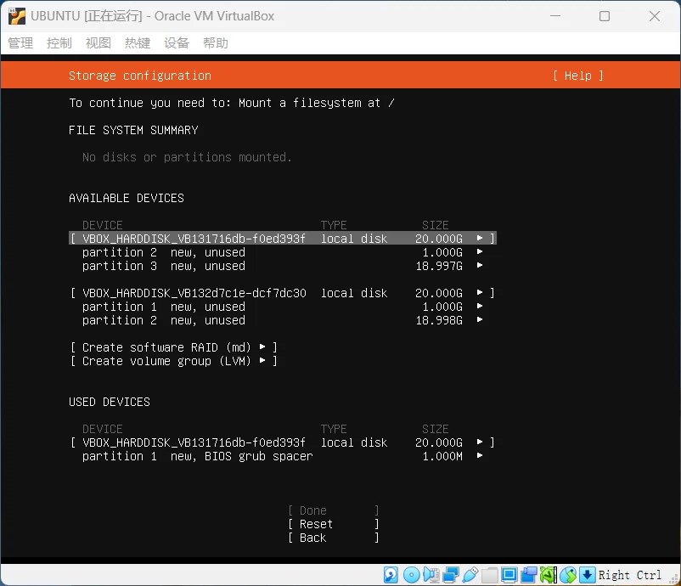The image size is (681, 586).
Task: Expand arrow for partition 2 sized 18.998G
Action: pos(480,319)
